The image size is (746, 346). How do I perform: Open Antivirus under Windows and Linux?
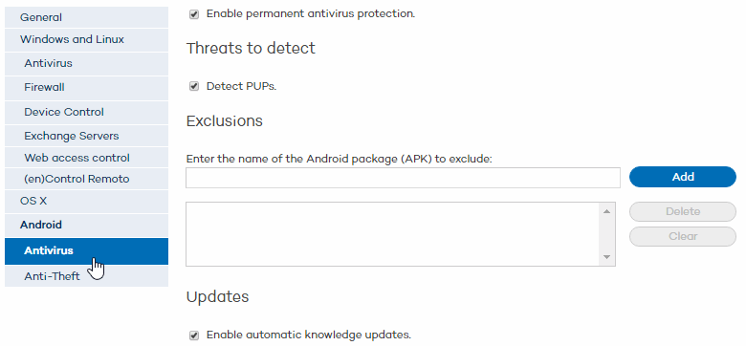[x=87, y=63]
